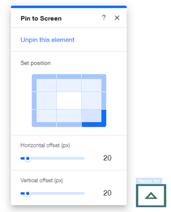Click Unpin this element link
The width and height of the screenshot is (171, 212).
tap(47, 40)
